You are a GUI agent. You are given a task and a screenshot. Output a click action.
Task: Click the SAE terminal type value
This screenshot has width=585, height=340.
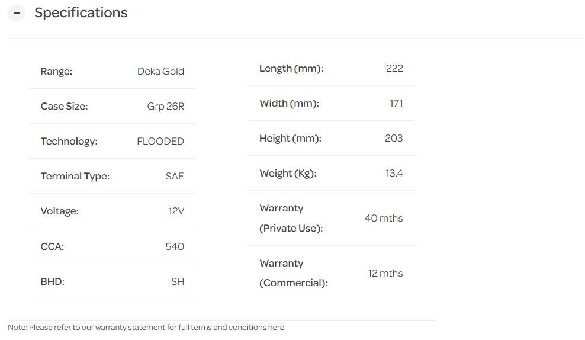[x=175, y=177]
